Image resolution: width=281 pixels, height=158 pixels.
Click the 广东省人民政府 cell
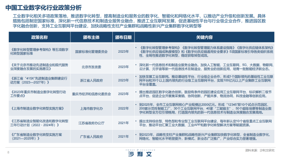click(91, 137)
